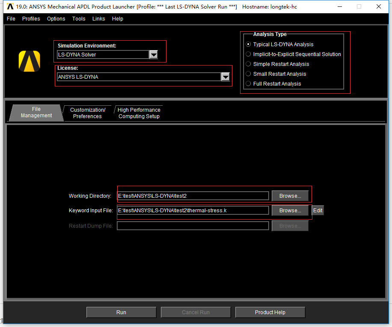The height and width of the screenshot is (327, 392).
Task: Click Product Help
Action: 270,312
